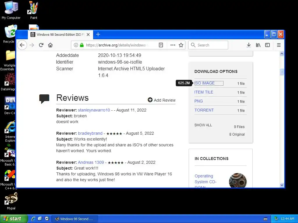Open the Operating System CD-ROMs collection link
The width and height of the screenshot is (298, 223).
click(205, 181)
